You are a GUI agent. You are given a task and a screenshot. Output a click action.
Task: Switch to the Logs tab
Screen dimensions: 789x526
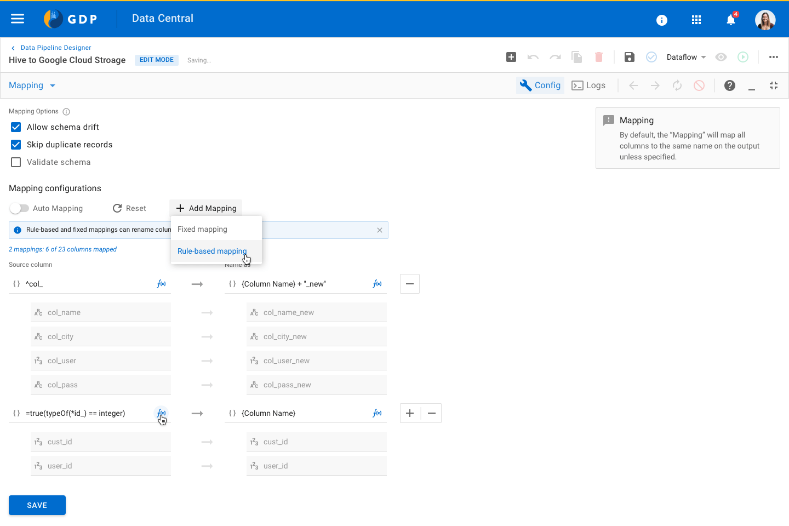(x=588, y=85)
